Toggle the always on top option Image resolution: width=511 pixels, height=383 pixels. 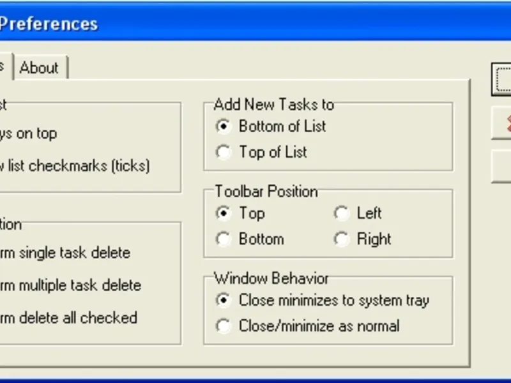(29, 133)
